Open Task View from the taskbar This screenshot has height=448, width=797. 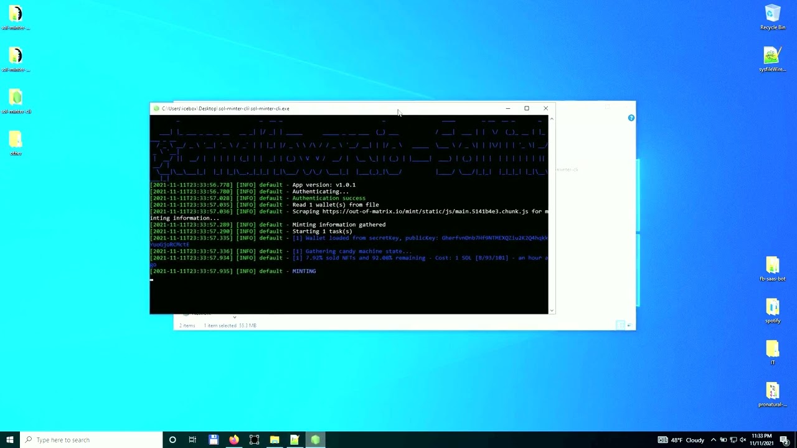pos(192,440)
